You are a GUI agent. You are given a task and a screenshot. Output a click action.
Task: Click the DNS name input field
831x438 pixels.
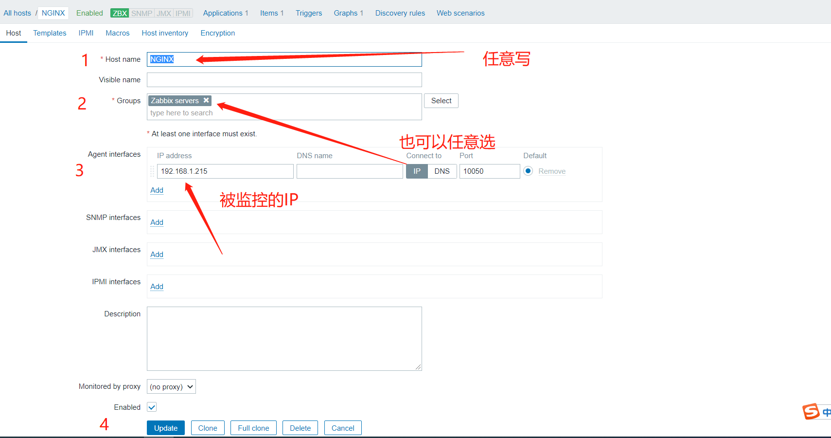pyautogui.click(x=350, y=171)
